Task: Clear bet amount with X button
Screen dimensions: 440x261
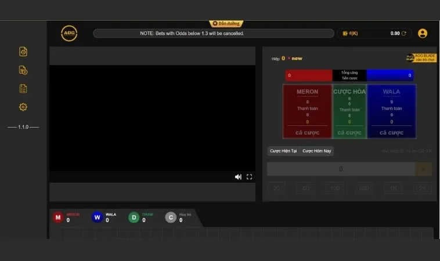Action: [423, 169]
